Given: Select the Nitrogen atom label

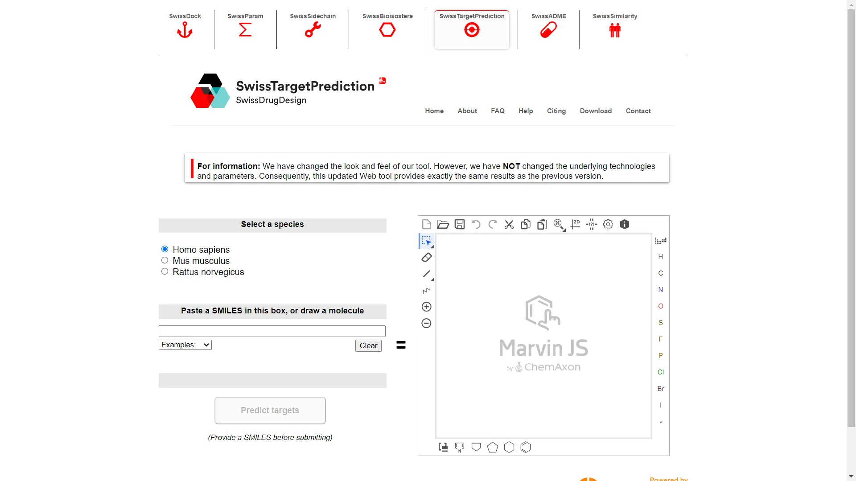Looking at the screenshot, I should [660, 290].
